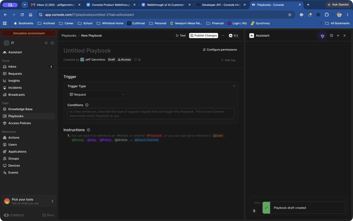
Task: Switch to Console Product Walkthrough tab
Action: [x=111, y=5]
